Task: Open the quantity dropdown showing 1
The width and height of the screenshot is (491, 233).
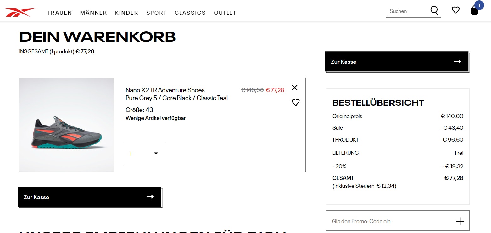Action: [145, 153]
